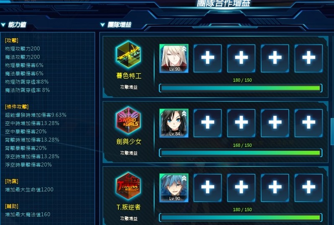This screenshot has width=334, height=225.
Task: Click the 暮色特工 team hexagon emblem
Action: tap(128, 55)
